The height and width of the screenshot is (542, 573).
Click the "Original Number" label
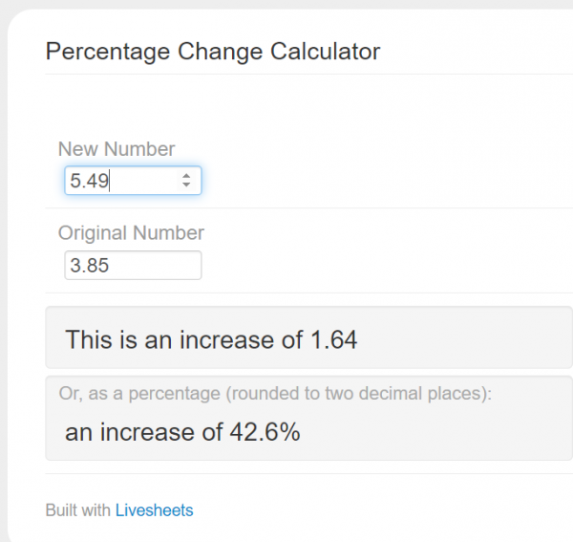(131, 232)
